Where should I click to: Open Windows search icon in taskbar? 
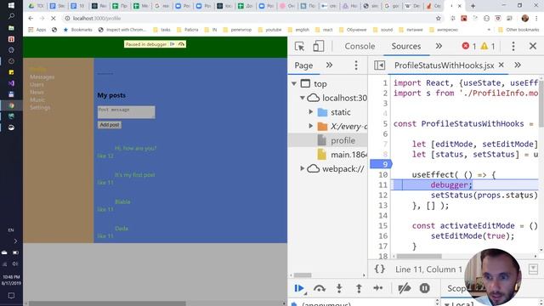coord(11,16)
